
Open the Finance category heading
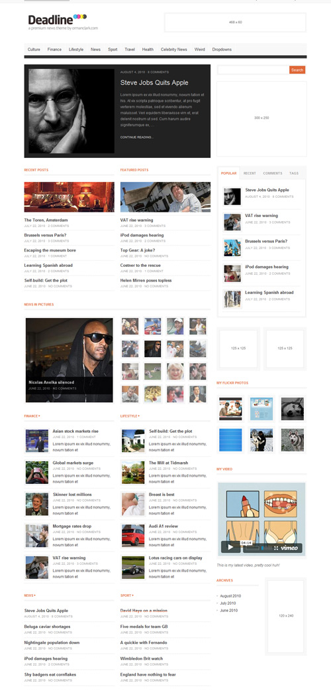click(x=32, y=416)
